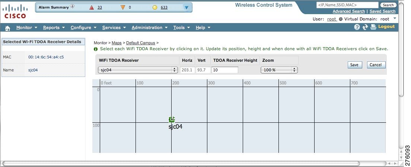Open Default Campus breadcrumb link

[x=140, y=43]
